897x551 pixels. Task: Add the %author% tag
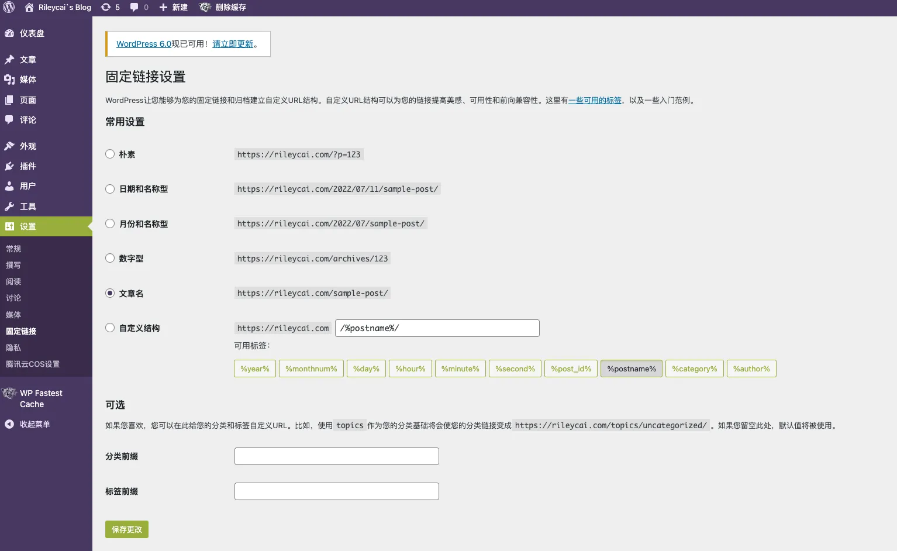(x=751, y=369)
